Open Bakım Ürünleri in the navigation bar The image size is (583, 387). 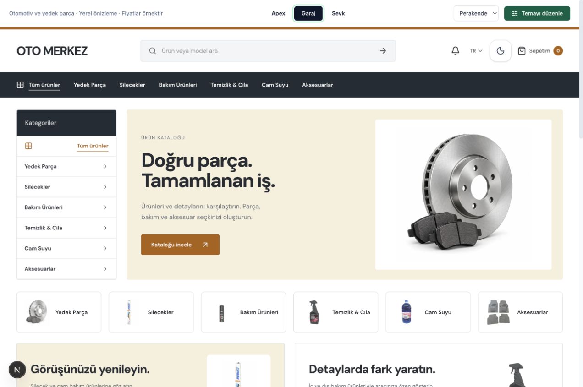[x=178, y=85]
